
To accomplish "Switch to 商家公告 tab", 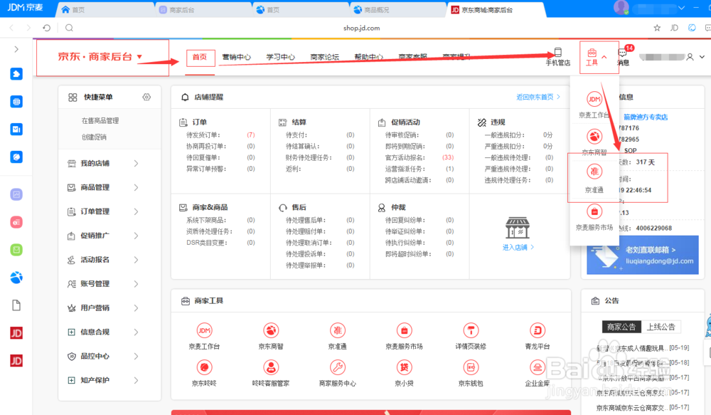I will click(x=621, y=327).
